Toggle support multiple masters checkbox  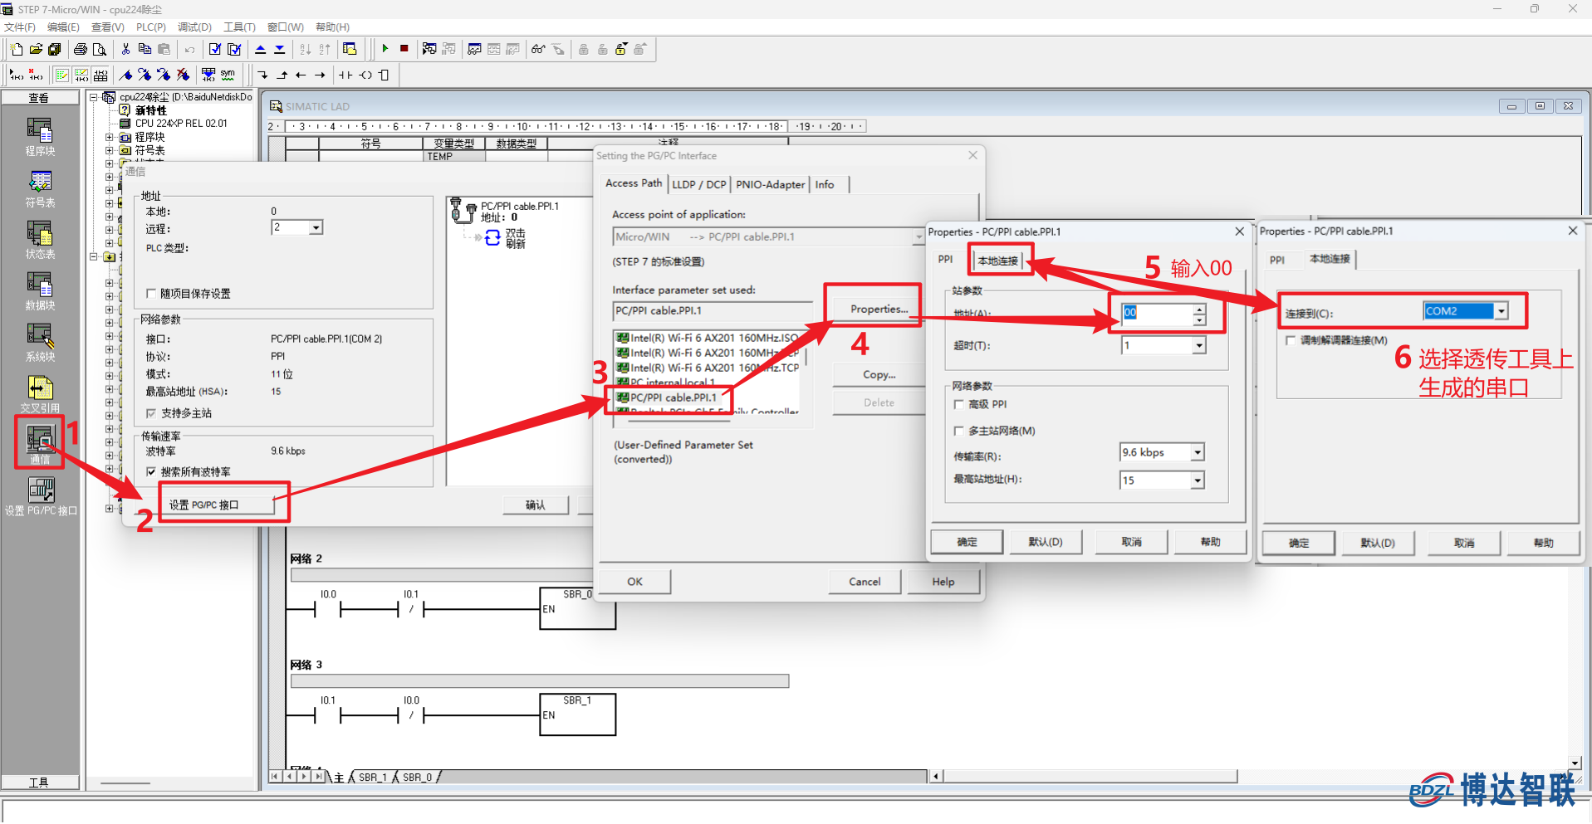(151, 413)
